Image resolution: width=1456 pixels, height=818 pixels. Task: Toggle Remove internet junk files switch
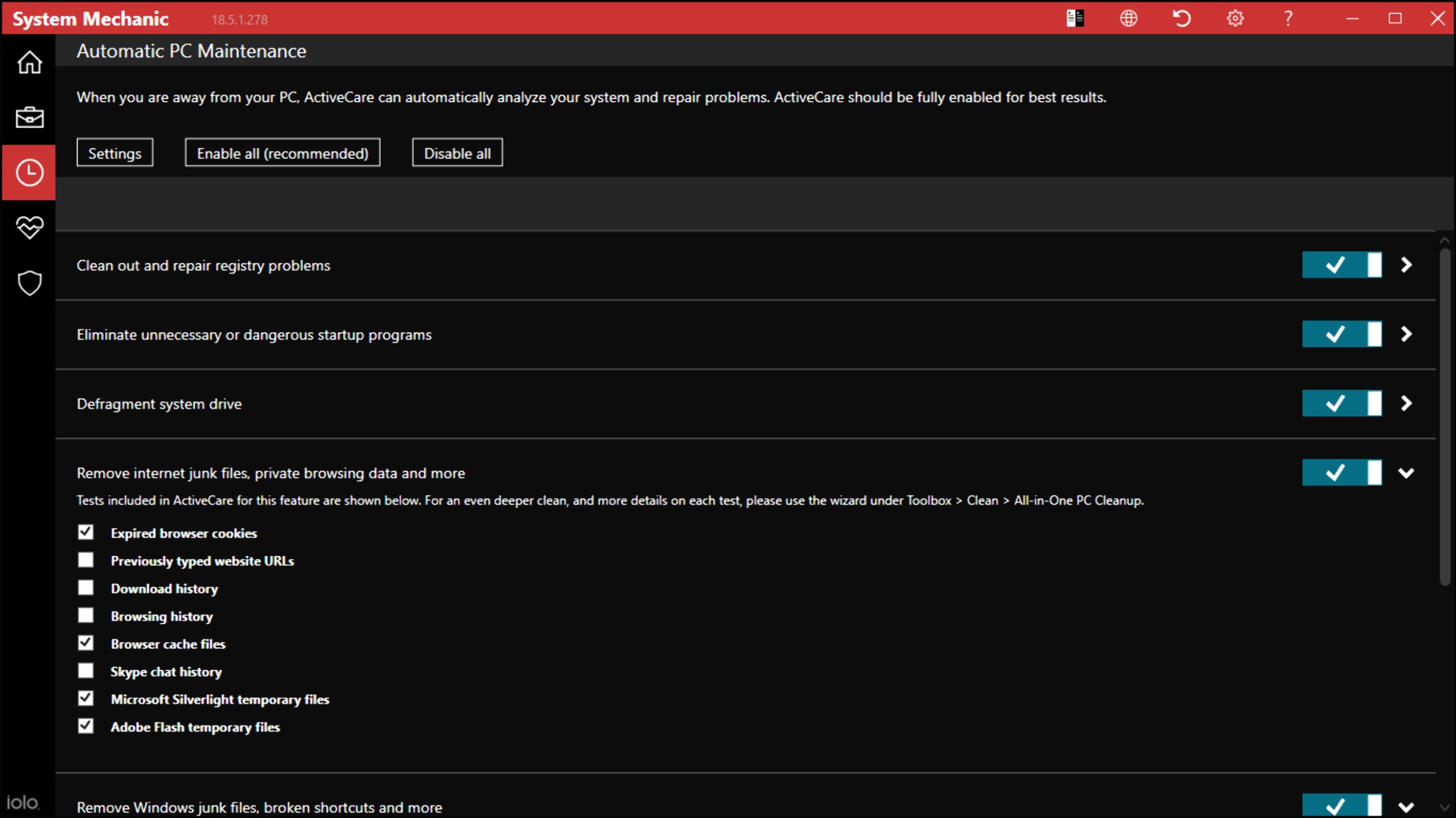(1342, 473)
